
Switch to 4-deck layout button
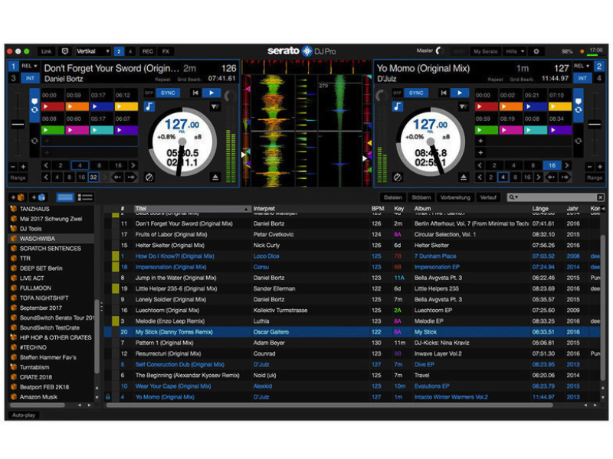[x=130, y=51]
